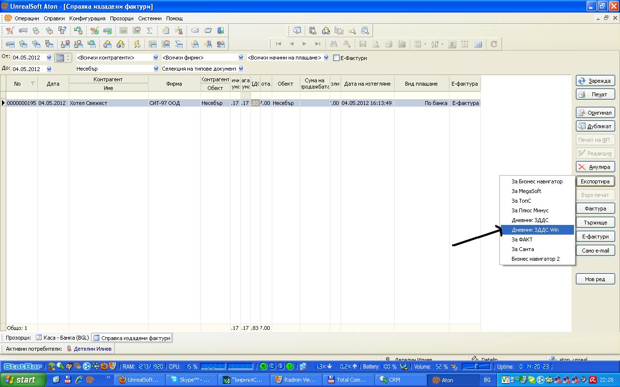Open the Справки menu
This screenshot has width=620, height=387.
click(x=54, y=18)
